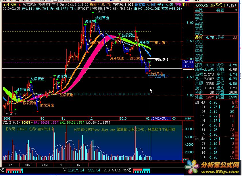The image size is (242, 176).
Task: Click the yellow down-arrow icon in header
Action: [x=184, y=5]
